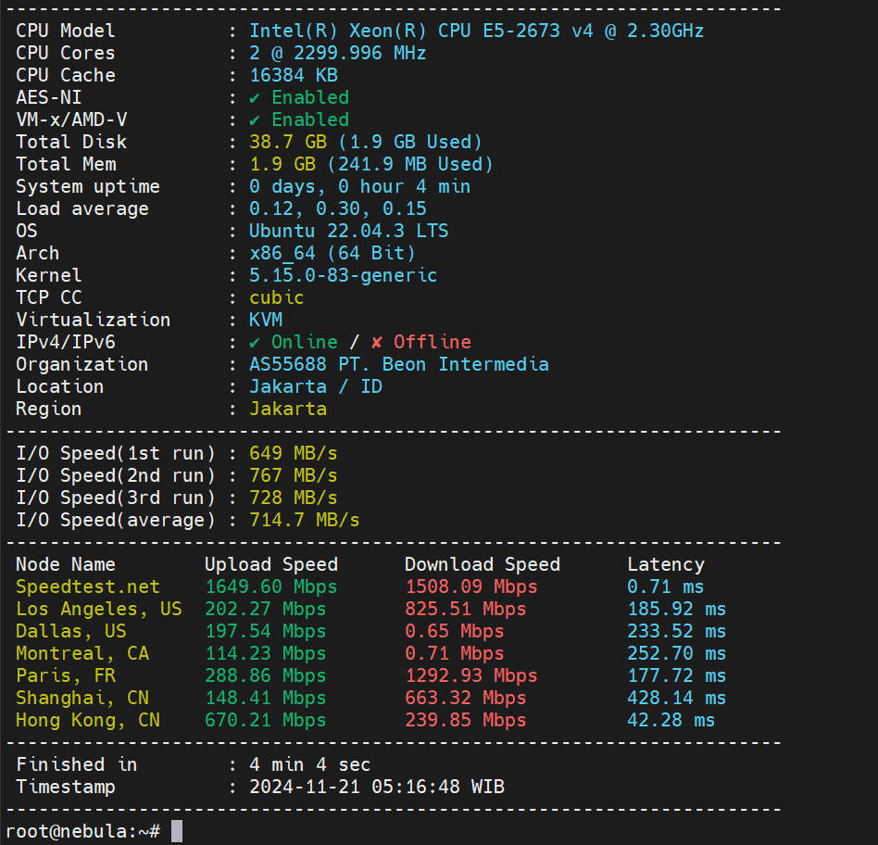Click the Paris, FR node name
Screen dimensions: 878x845
click(x=66, y=675)
